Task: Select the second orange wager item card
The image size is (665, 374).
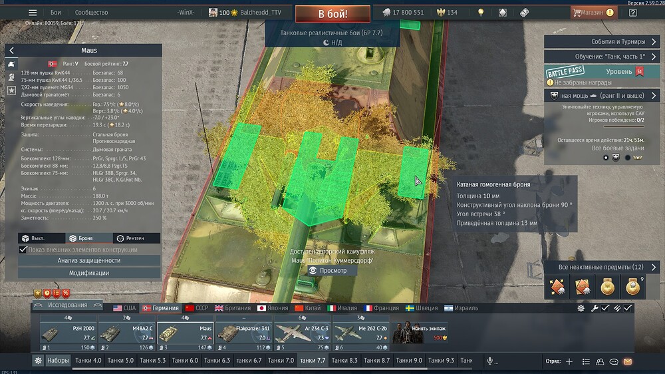Action: tap(583, 287)
